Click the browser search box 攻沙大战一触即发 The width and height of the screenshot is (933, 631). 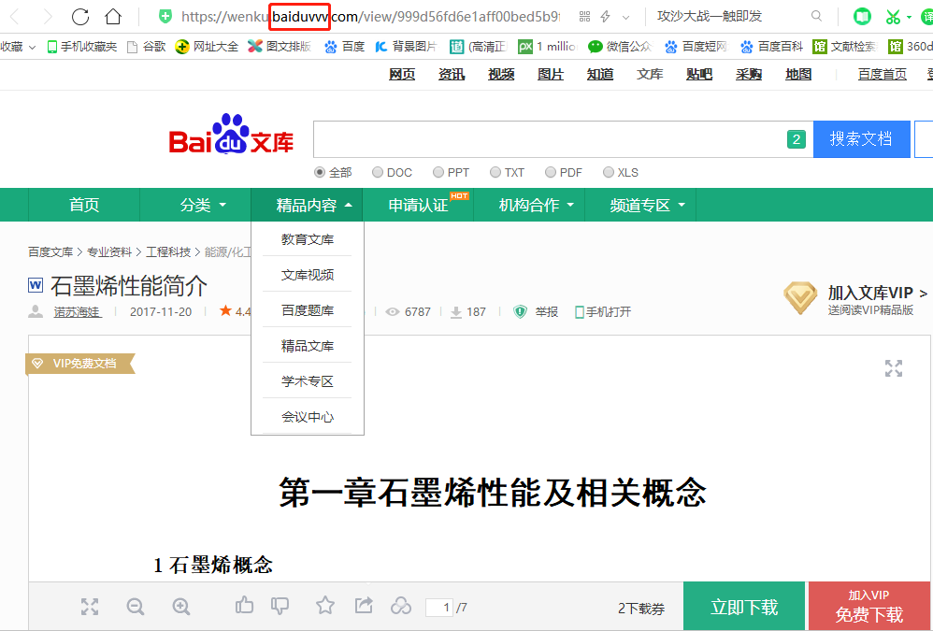pos(710,16)
